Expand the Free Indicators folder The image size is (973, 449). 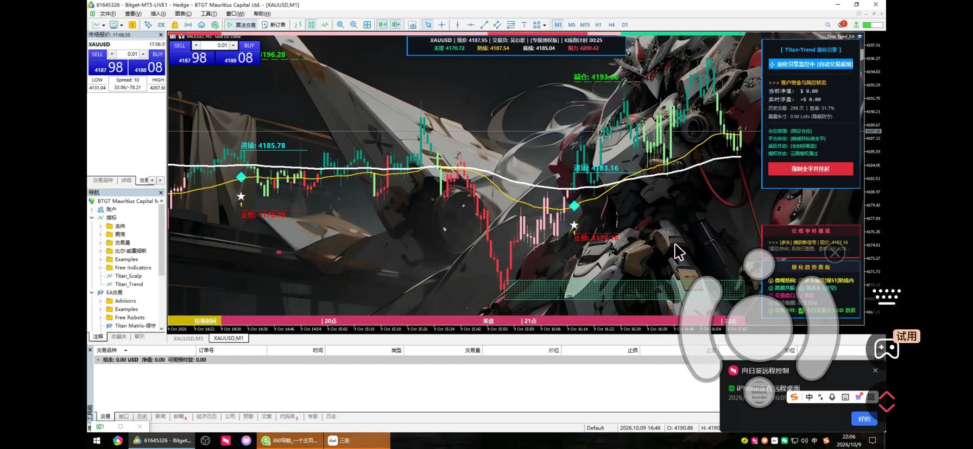100,267
